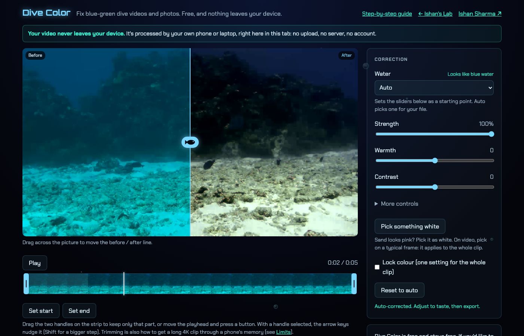The width and height of the screenshot is (524, 336).
Task: Click the 0:02 / 0:05 time readout
Action: [342, 262]
